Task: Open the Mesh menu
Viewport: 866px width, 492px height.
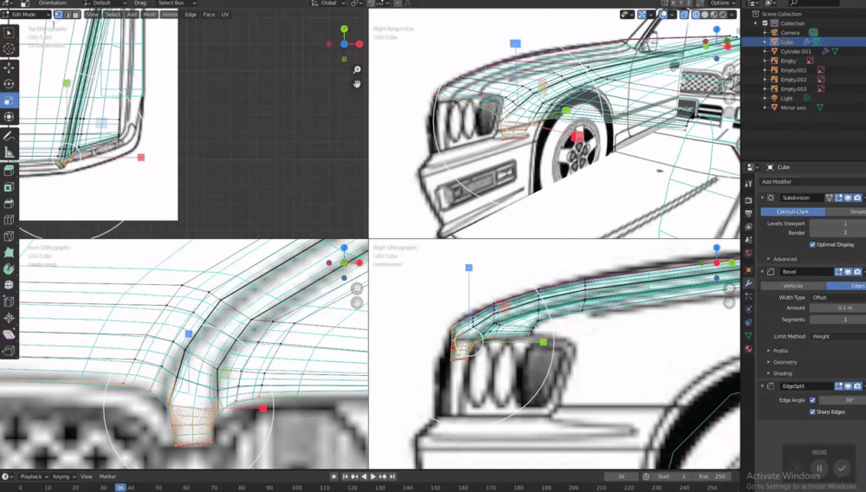Action: [150, 15]
